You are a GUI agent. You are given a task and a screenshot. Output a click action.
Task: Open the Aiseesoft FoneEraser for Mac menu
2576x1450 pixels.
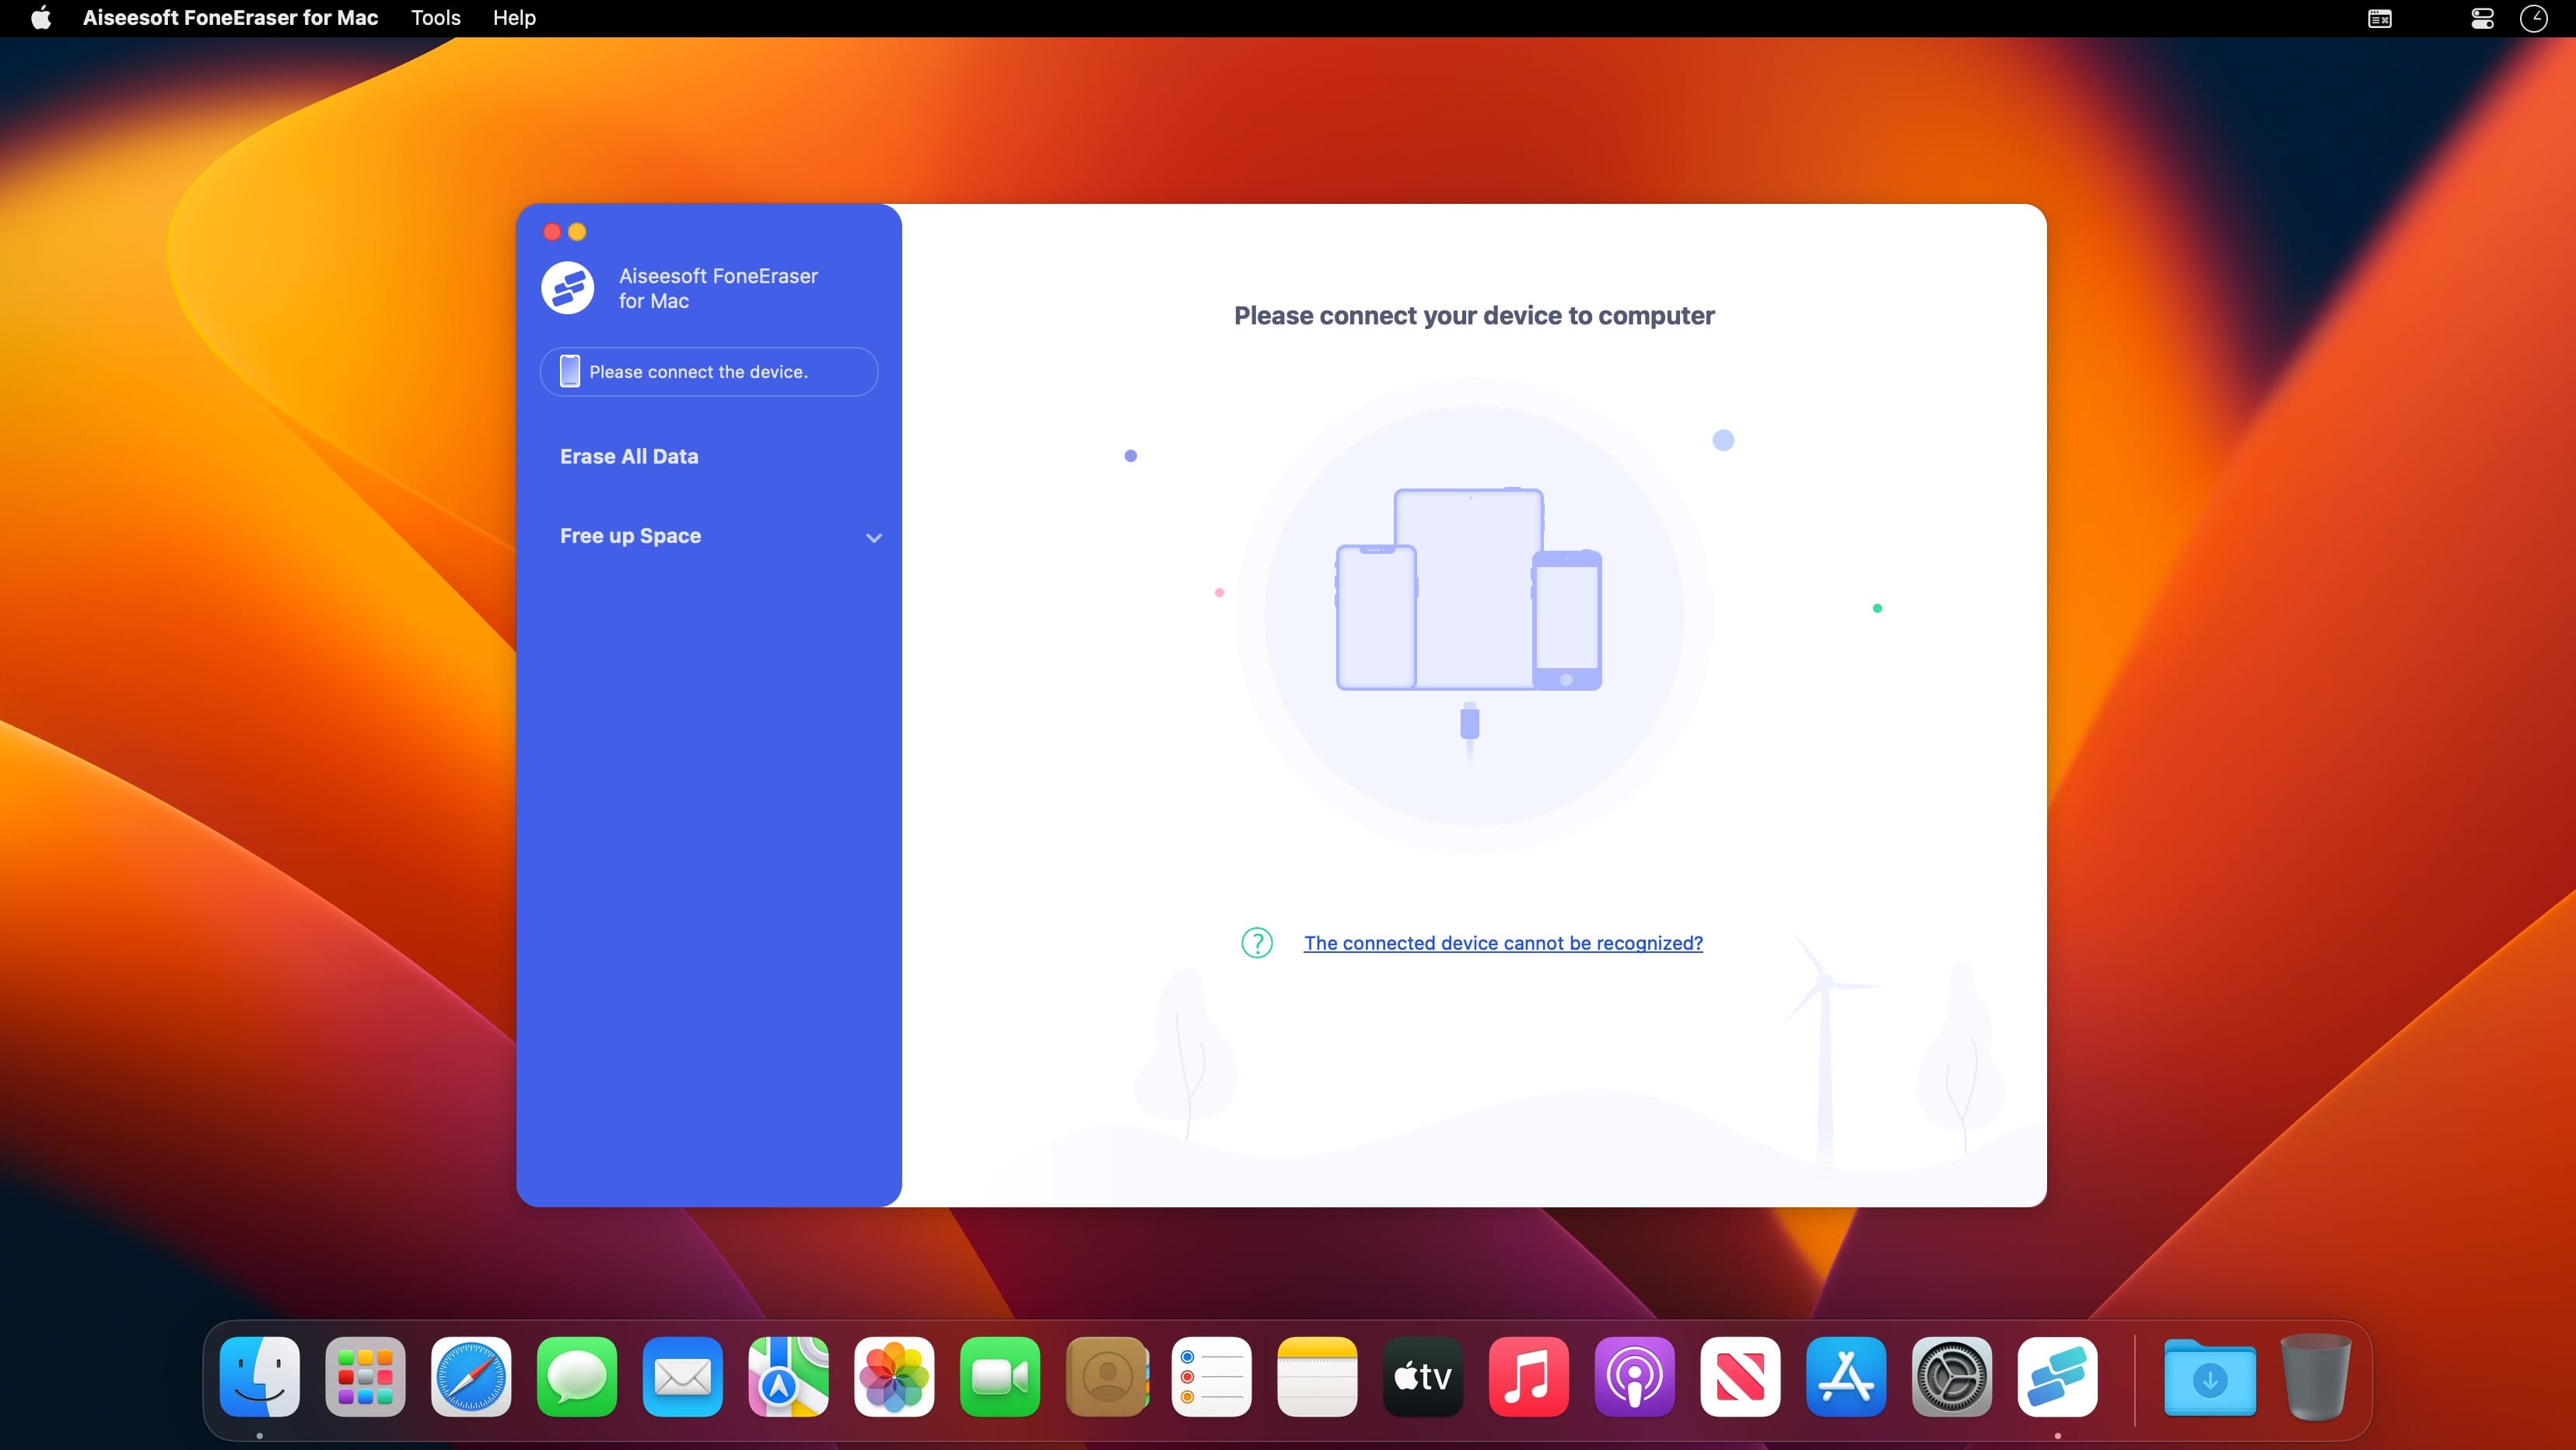[x=230, y=18]
